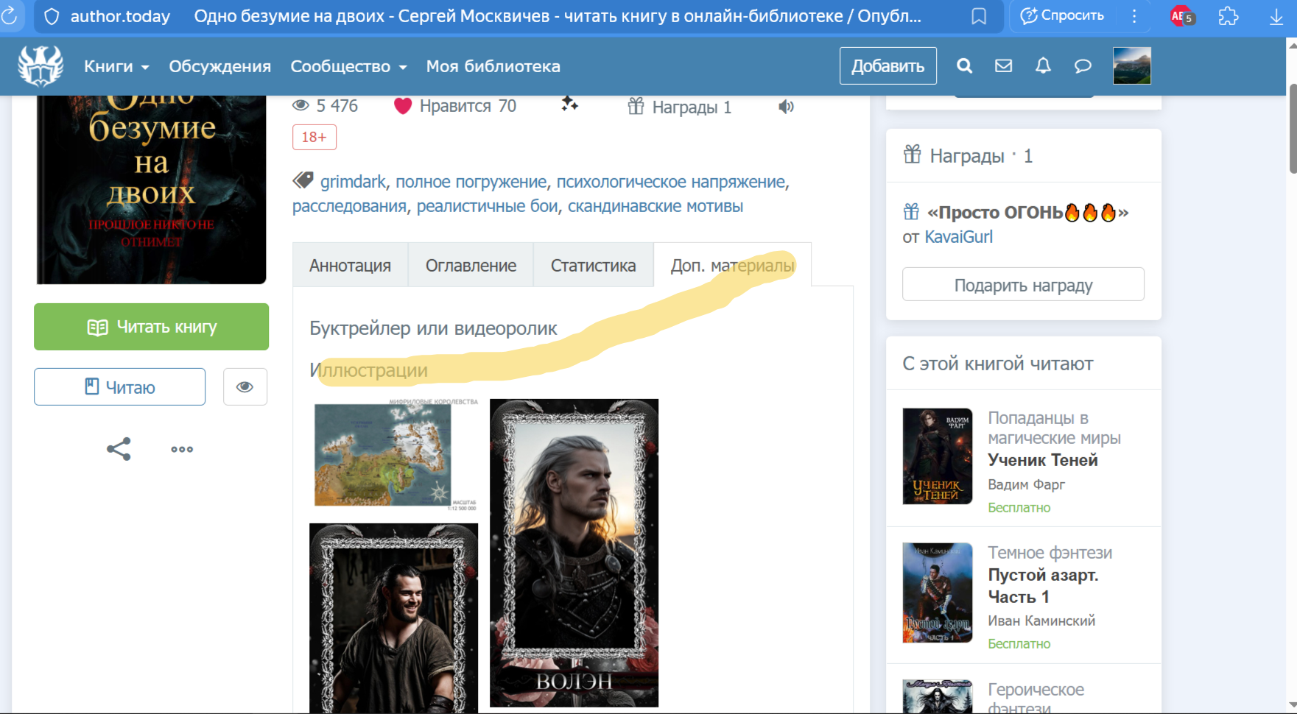Click the share icon under Читаю
The width and height of the screenshot is (1297, 714).
[x=119, y=449]
